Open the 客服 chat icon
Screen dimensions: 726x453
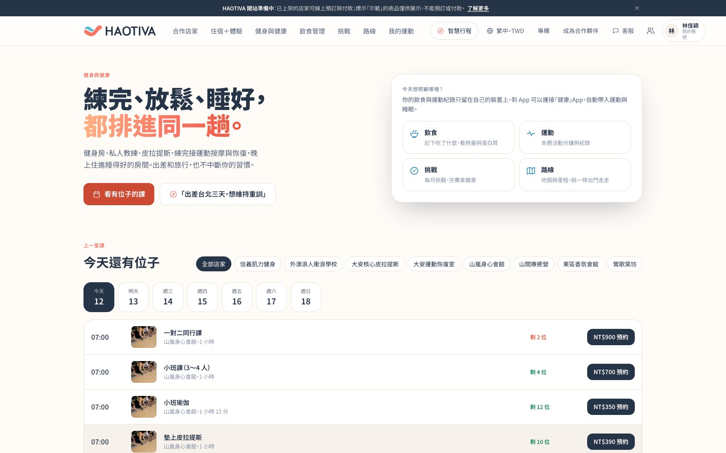tap(623, 31)
